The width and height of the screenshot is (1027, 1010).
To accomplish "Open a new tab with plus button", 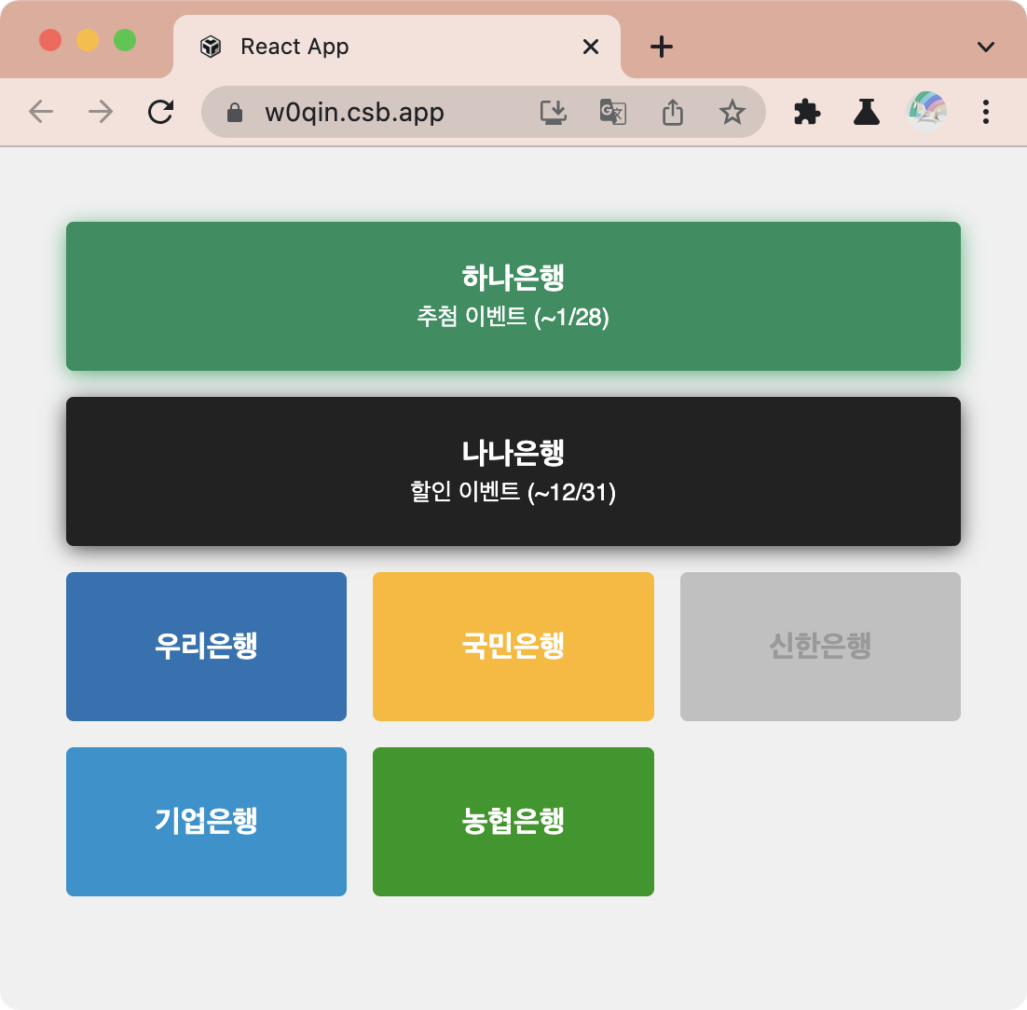I will coord(662,47).
